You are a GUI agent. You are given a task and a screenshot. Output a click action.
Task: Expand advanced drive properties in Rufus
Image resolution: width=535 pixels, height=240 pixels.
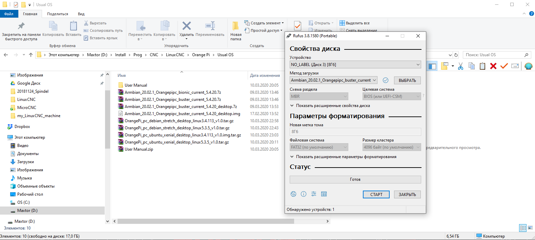click(x=330, y=106)
